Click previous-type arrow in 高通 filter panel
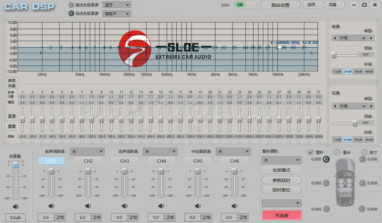Viewport: 382px width, 223px height. (x=335, y=38)
